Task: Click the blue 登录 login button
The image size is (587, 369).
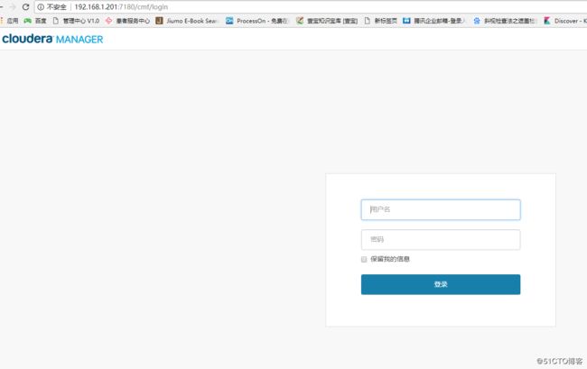Action: 441,284
